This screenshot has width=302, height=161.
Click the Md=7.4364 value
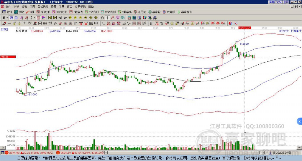coord(72,31)
